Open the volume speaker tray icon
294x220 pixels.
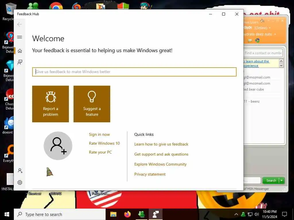pyautogui.click(x=256, y=214)
